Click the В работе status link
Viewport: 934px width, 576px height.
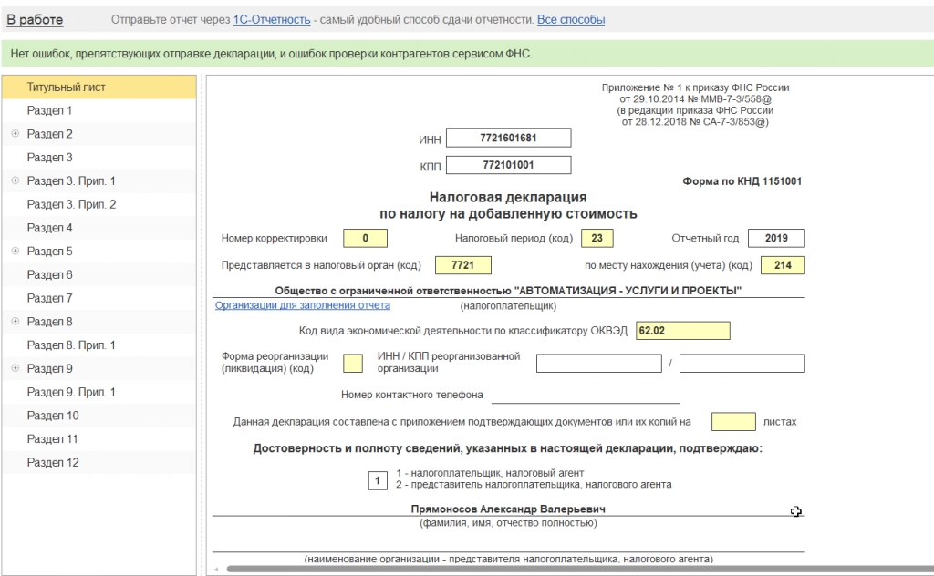[35, 20]
